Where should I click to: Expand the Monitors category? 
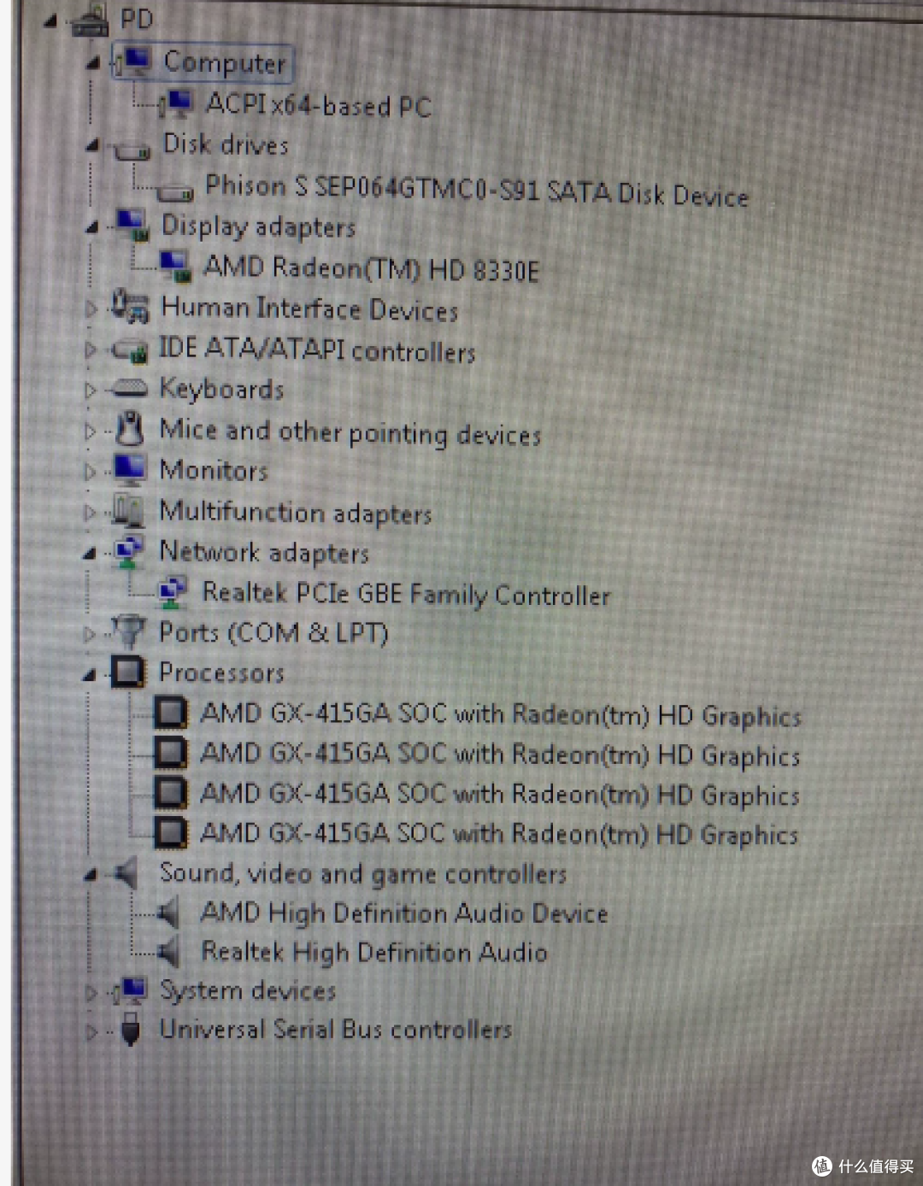pyautogui.click(x=90, y=472)
